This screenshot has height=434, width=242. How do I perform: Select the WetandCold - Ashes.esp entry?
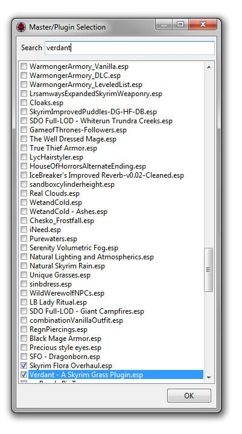point(68,212)
